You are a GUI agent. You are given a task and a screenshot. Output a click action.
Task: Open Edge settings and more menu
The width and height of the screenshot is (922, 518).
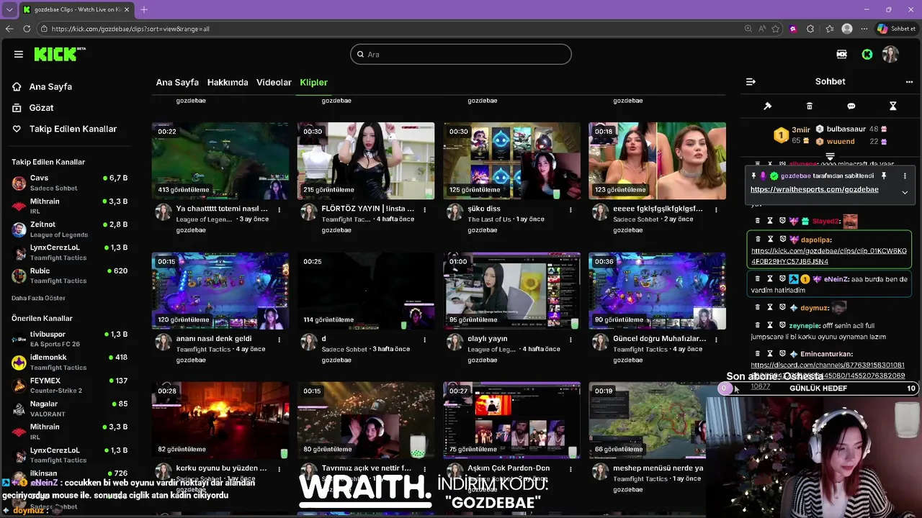pyautogui.click(x=864, y=29)
